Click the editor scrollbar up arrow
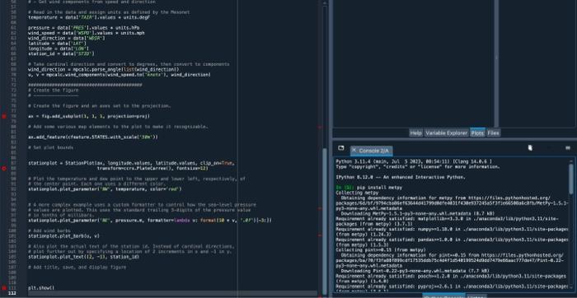Viewport: 577px width, 298px height. point(325,2)
